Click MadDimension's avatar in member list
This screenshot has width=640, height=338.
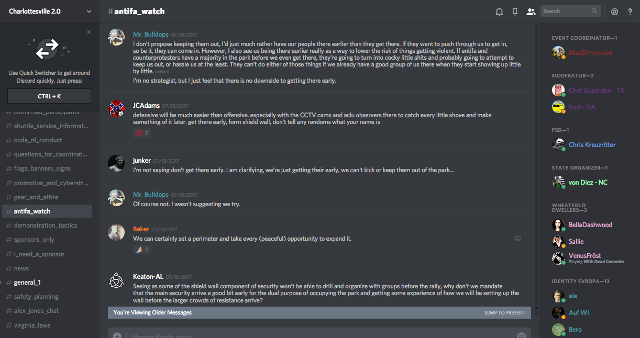click(558, 52)
